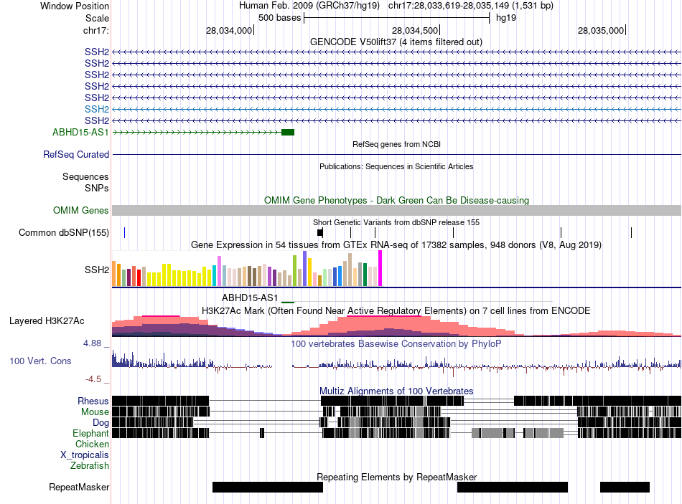Click the small isolated Elephant alignment block
Screen dimensions: 682x504
(x=262, y=433)
